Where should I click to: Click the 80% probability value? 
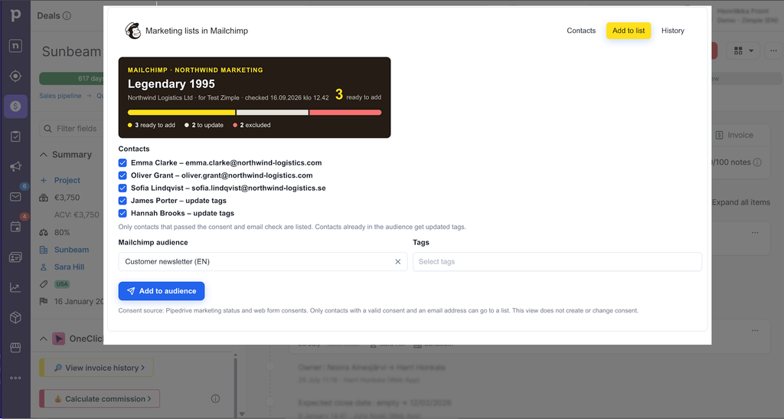[62, 233]
